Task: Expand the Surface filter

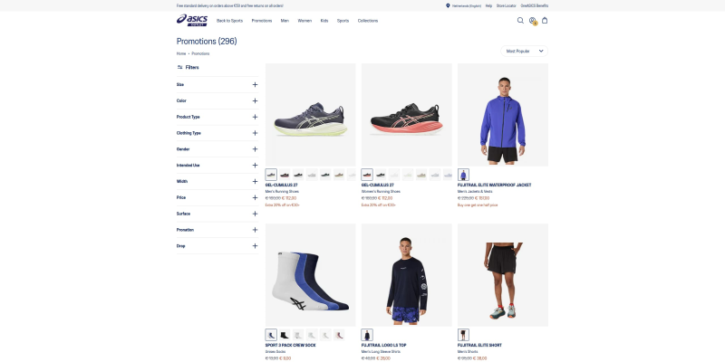Action: pos(217,214)
